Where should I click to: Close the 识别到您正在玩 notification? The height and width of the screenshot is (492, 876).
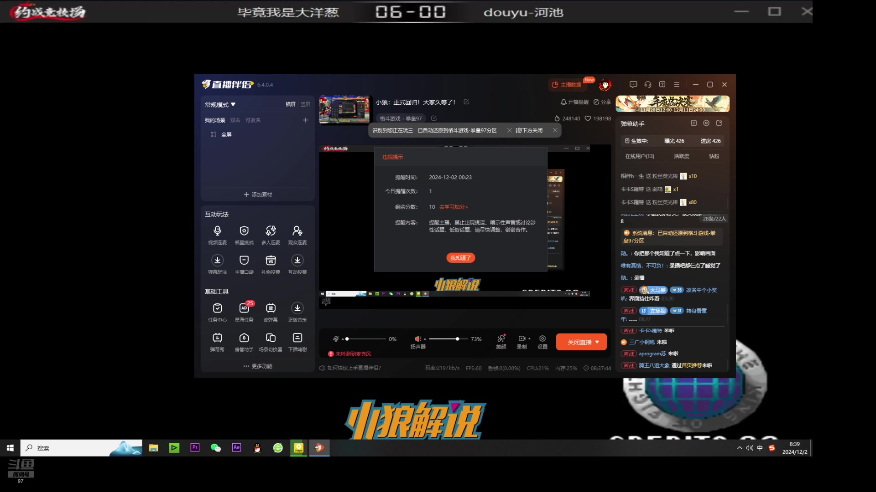pyautogui.click(x=509, y=130)
